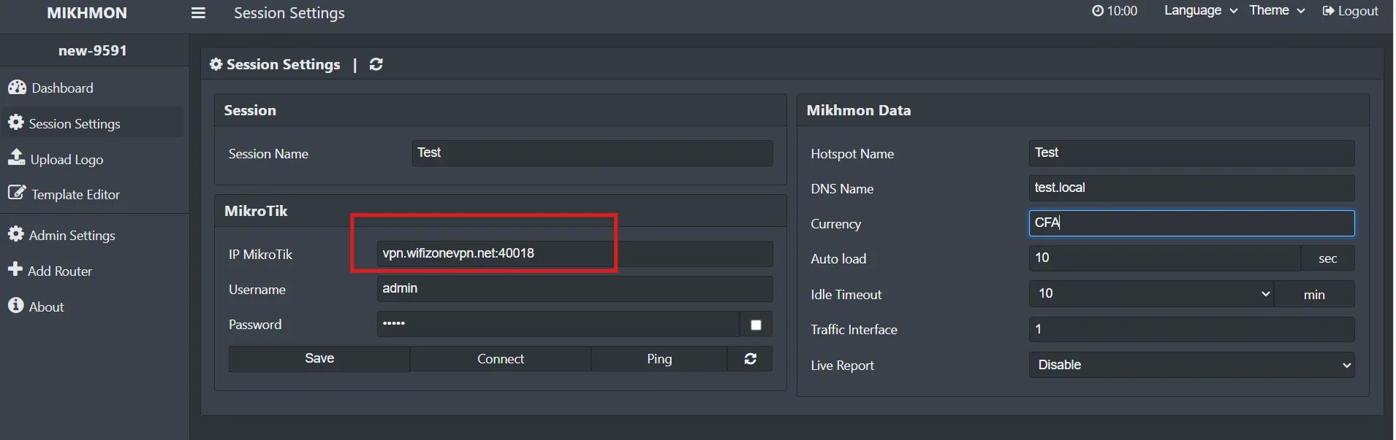The image size is (1396, 440).
Task: Ping the MikroTik router
Action: coord(659,359)
